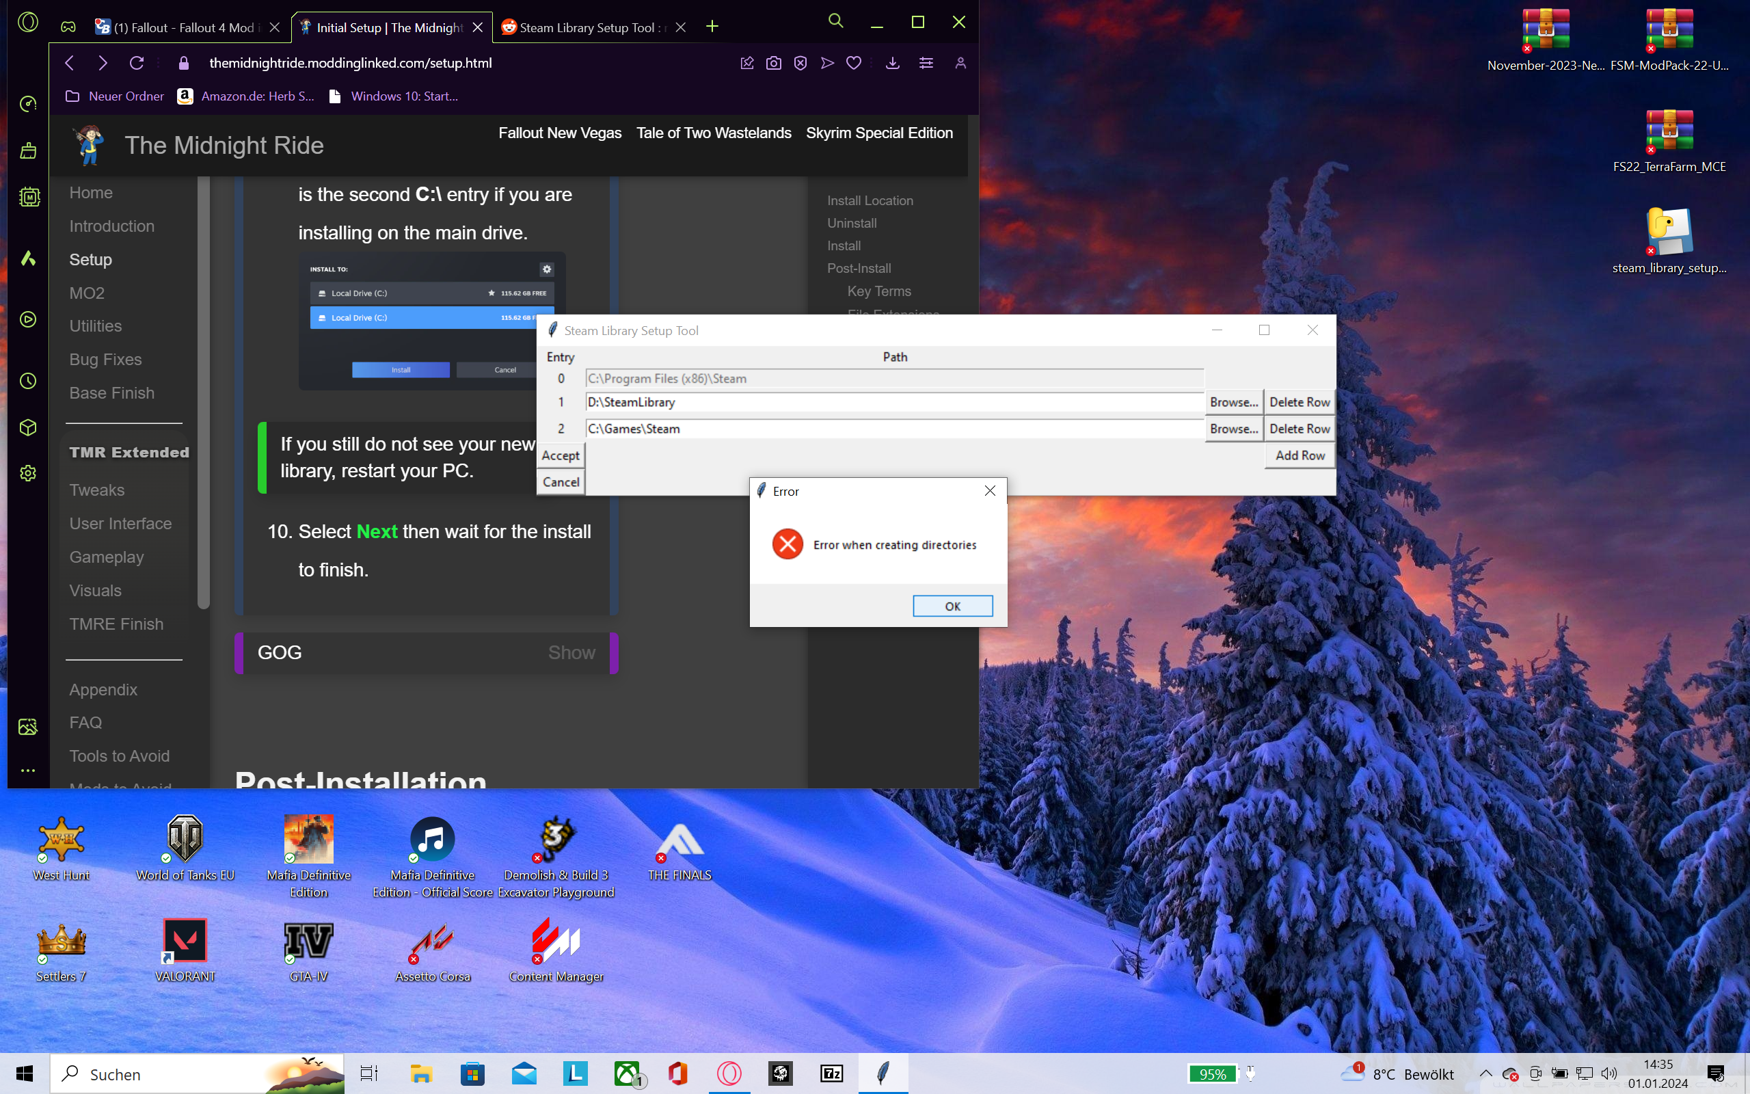
Task: Click the sidebar navigation scrollbar
Action: coord(203,390)
